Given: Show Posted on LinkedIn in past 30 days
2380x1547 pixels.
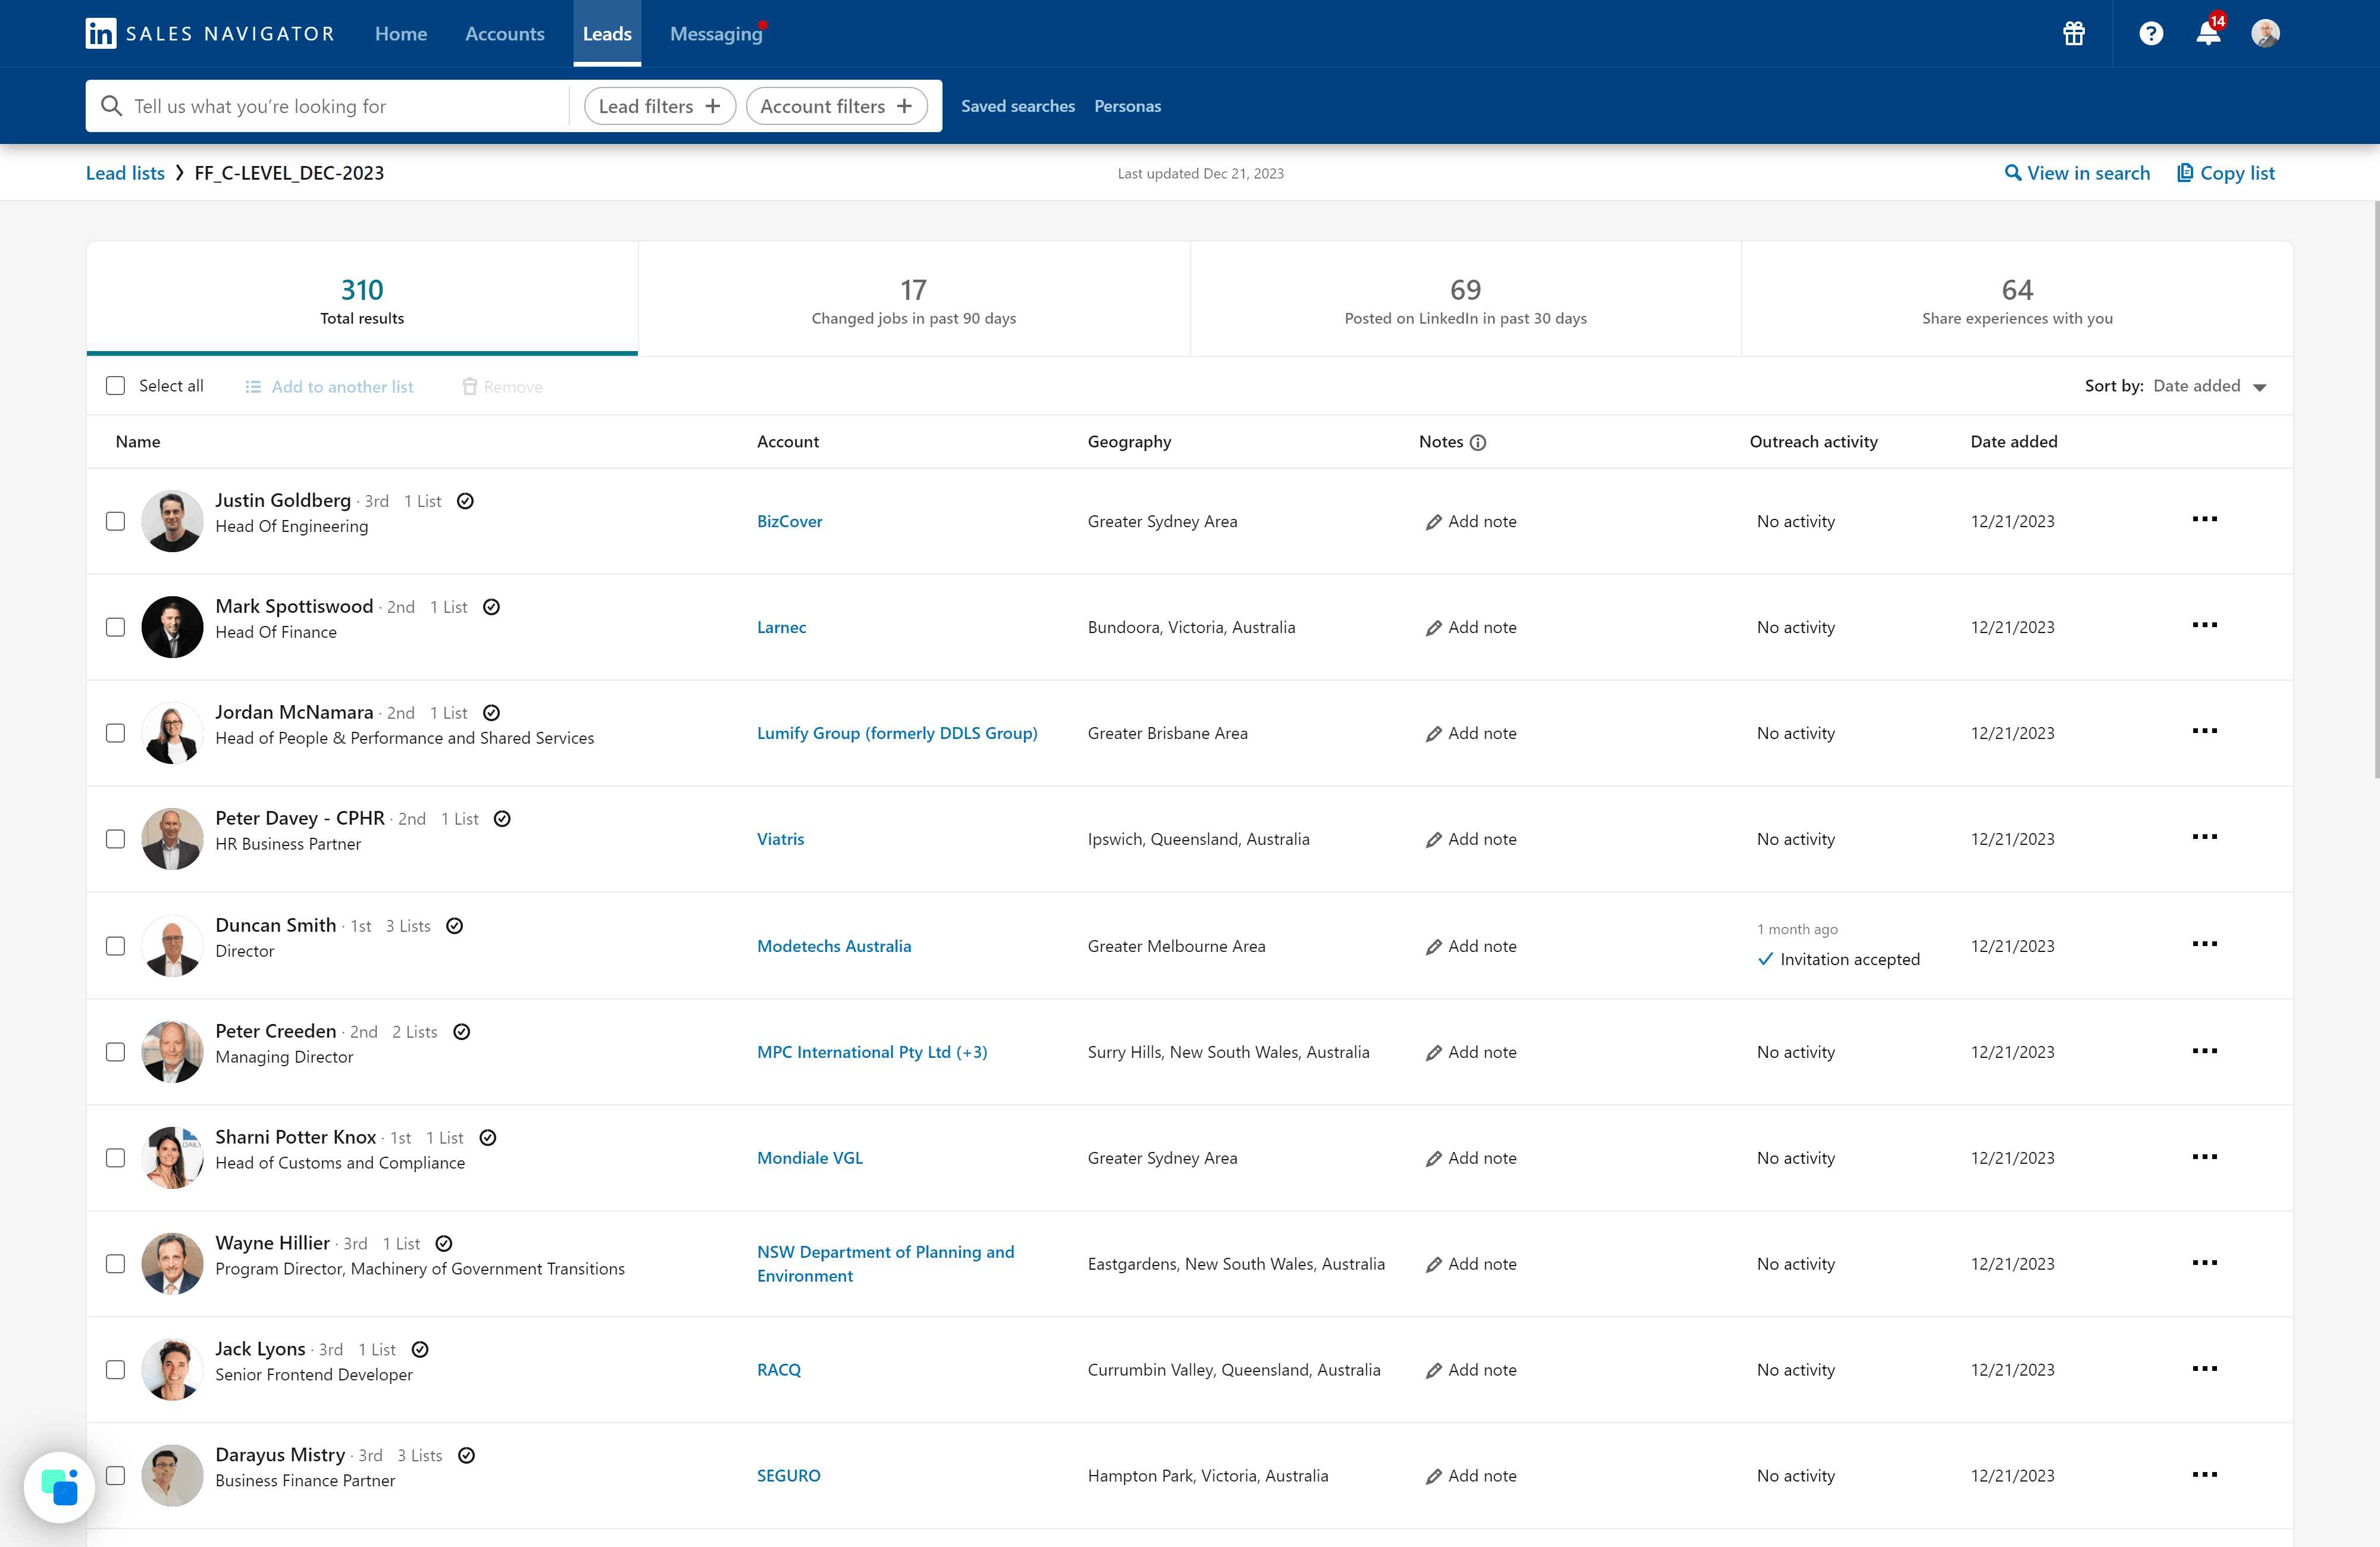Looking at the screenshot, I should click(1466, 299).
